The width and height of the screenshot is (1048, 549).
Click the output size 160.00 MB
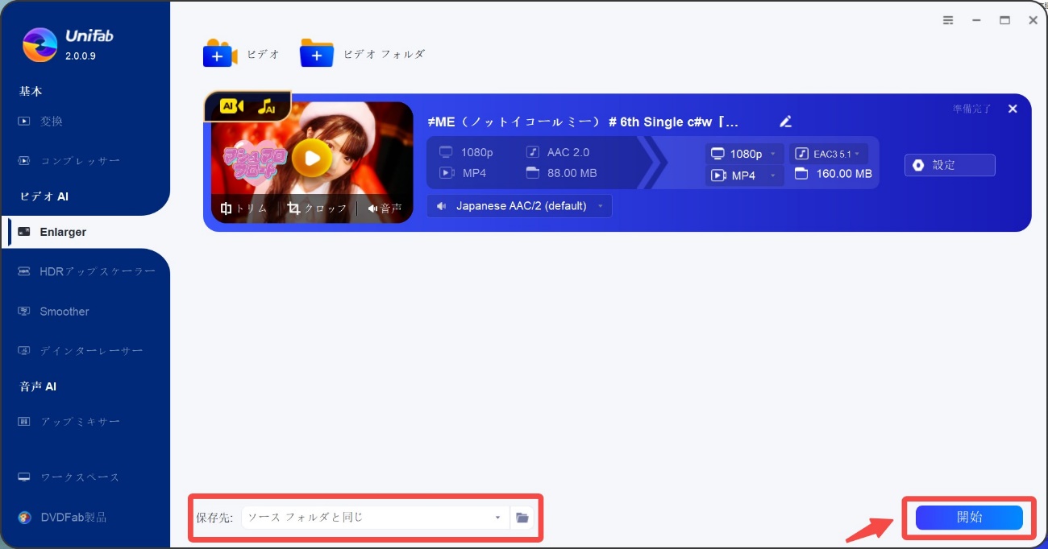click(x=842, y=174)
